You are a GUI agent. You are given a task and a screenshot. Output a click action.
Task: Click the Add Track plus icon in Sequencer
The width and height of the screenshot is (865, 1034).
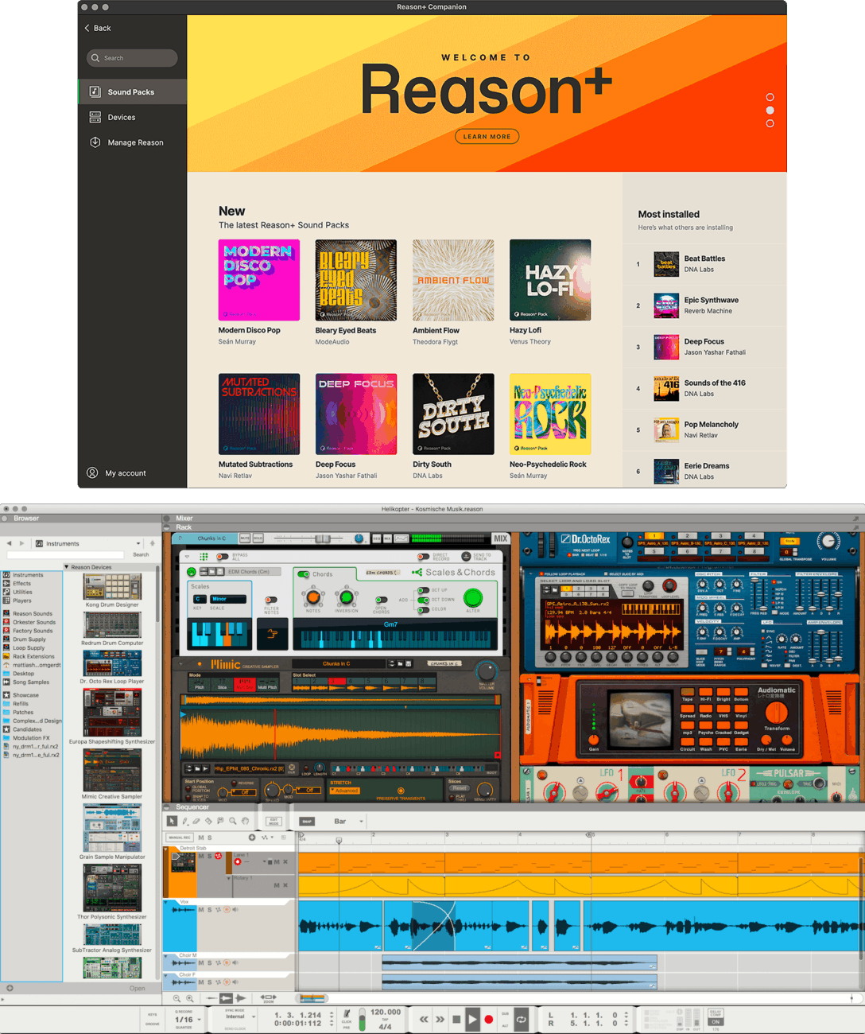252,838
